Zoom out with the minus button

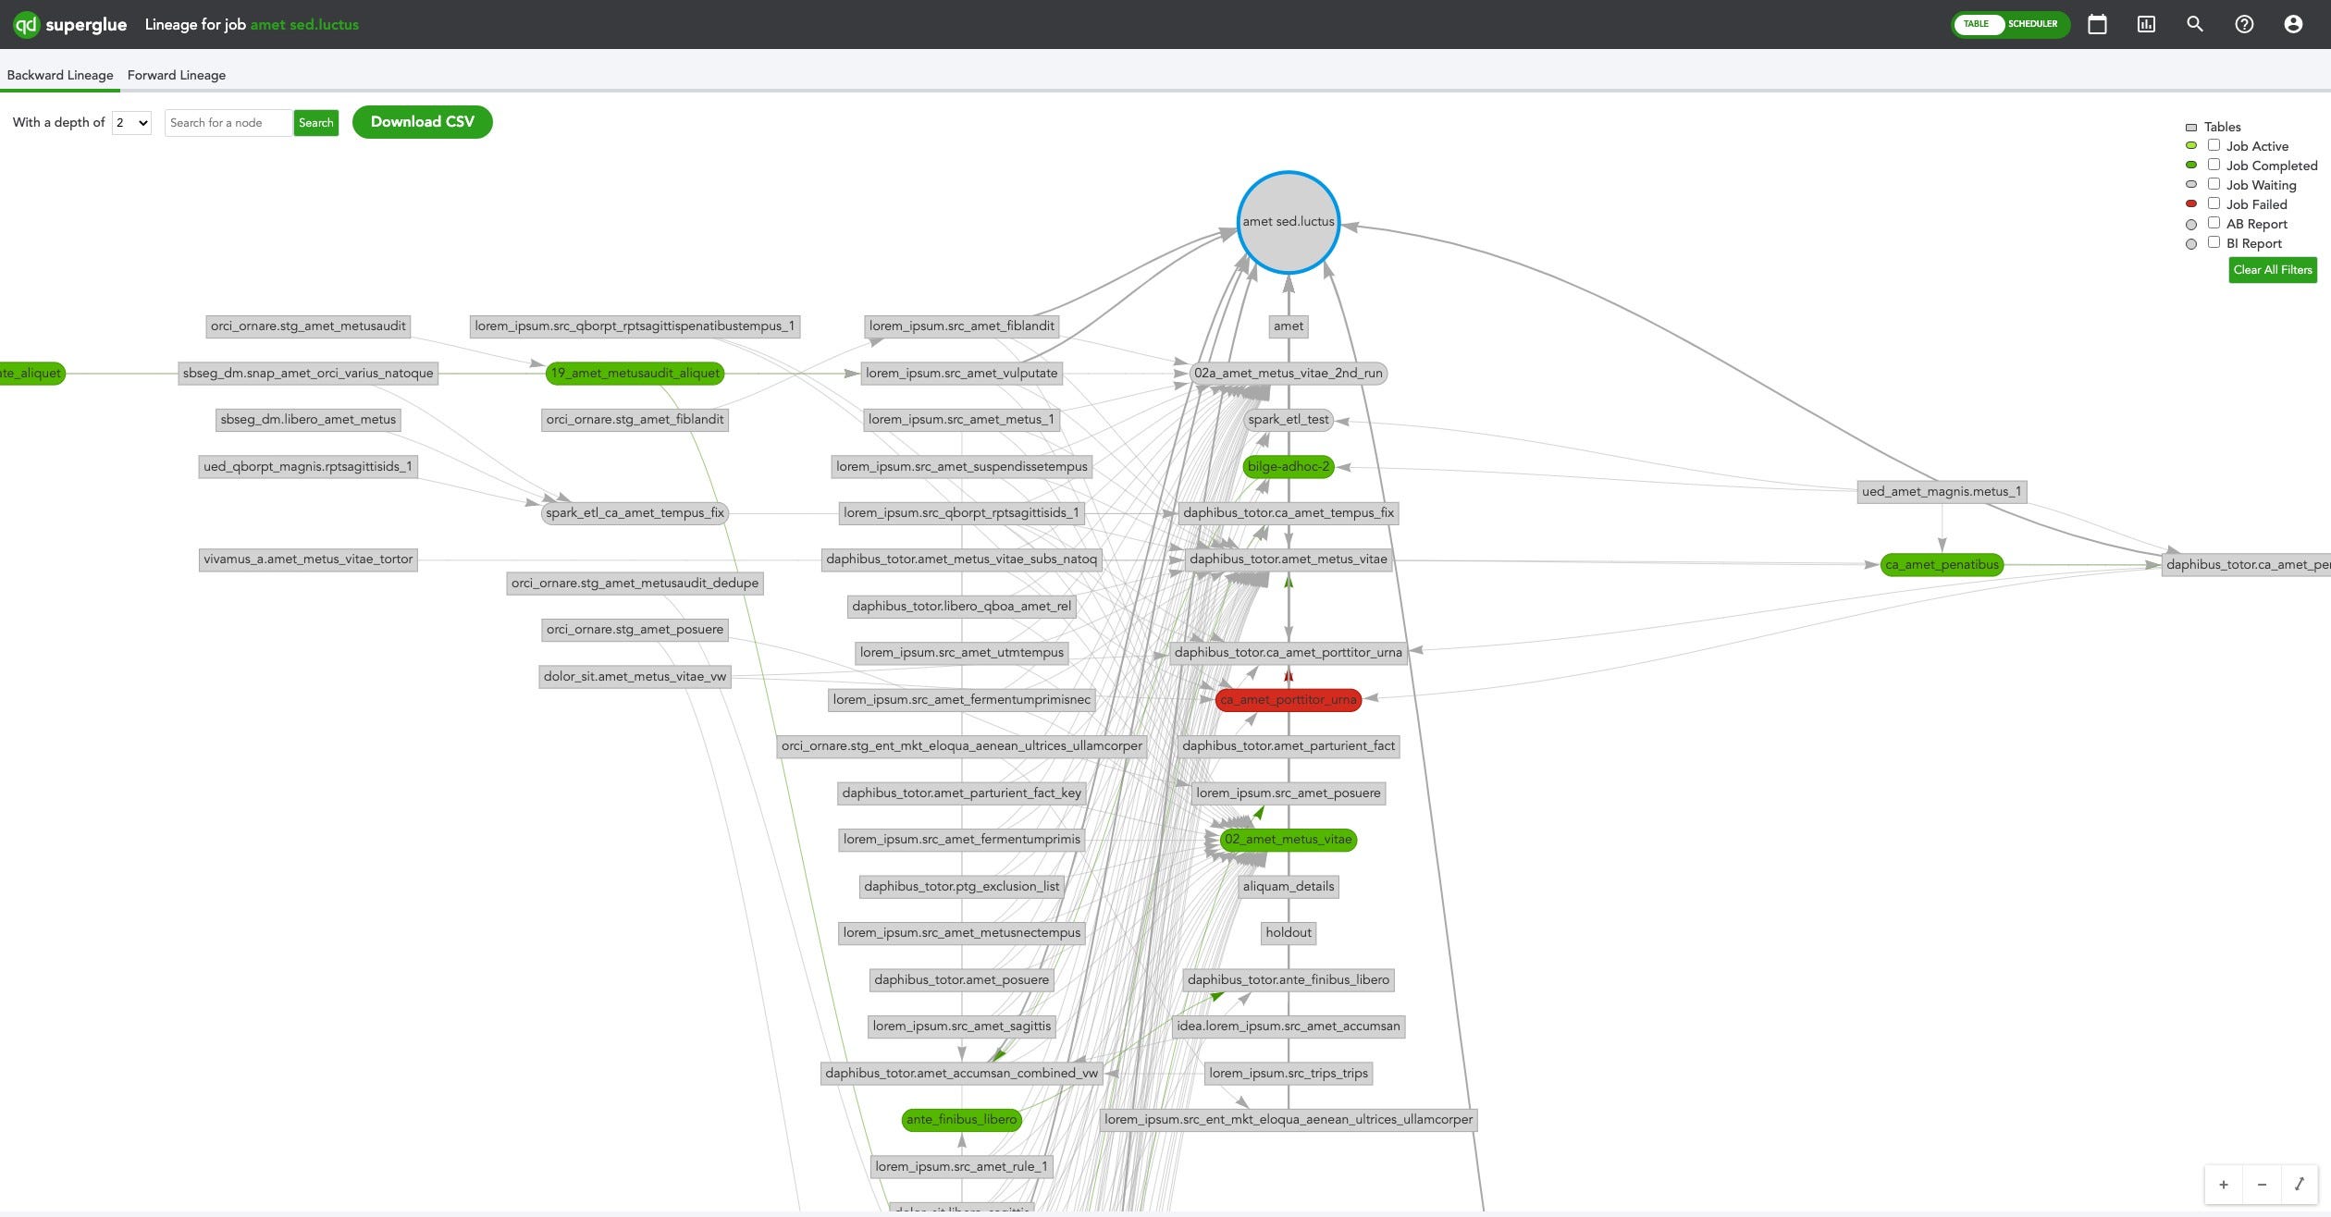2262,1185
